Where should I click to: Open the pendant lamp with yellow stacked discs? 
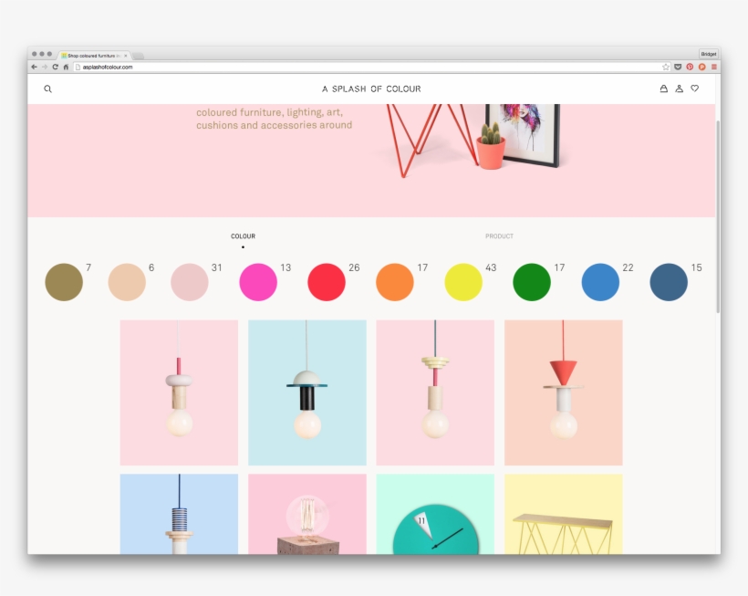click(435, 392)
